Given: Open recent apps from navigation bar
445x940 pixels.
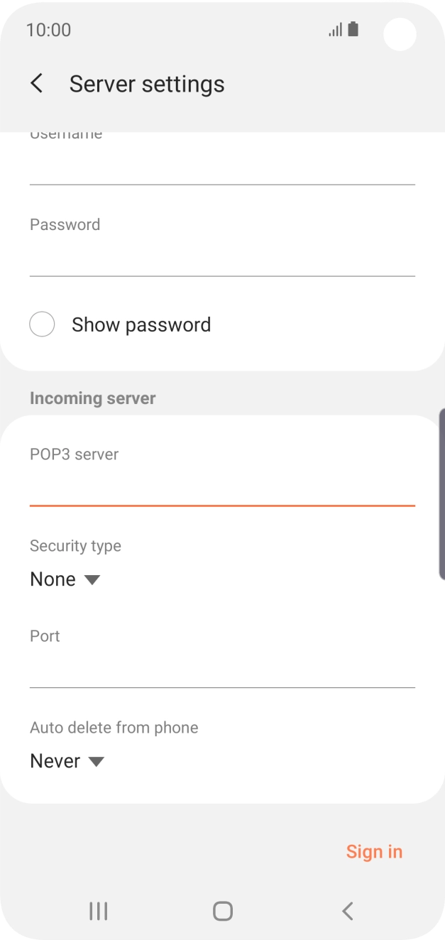Looking at the screenshot, I should click(97, 910).
